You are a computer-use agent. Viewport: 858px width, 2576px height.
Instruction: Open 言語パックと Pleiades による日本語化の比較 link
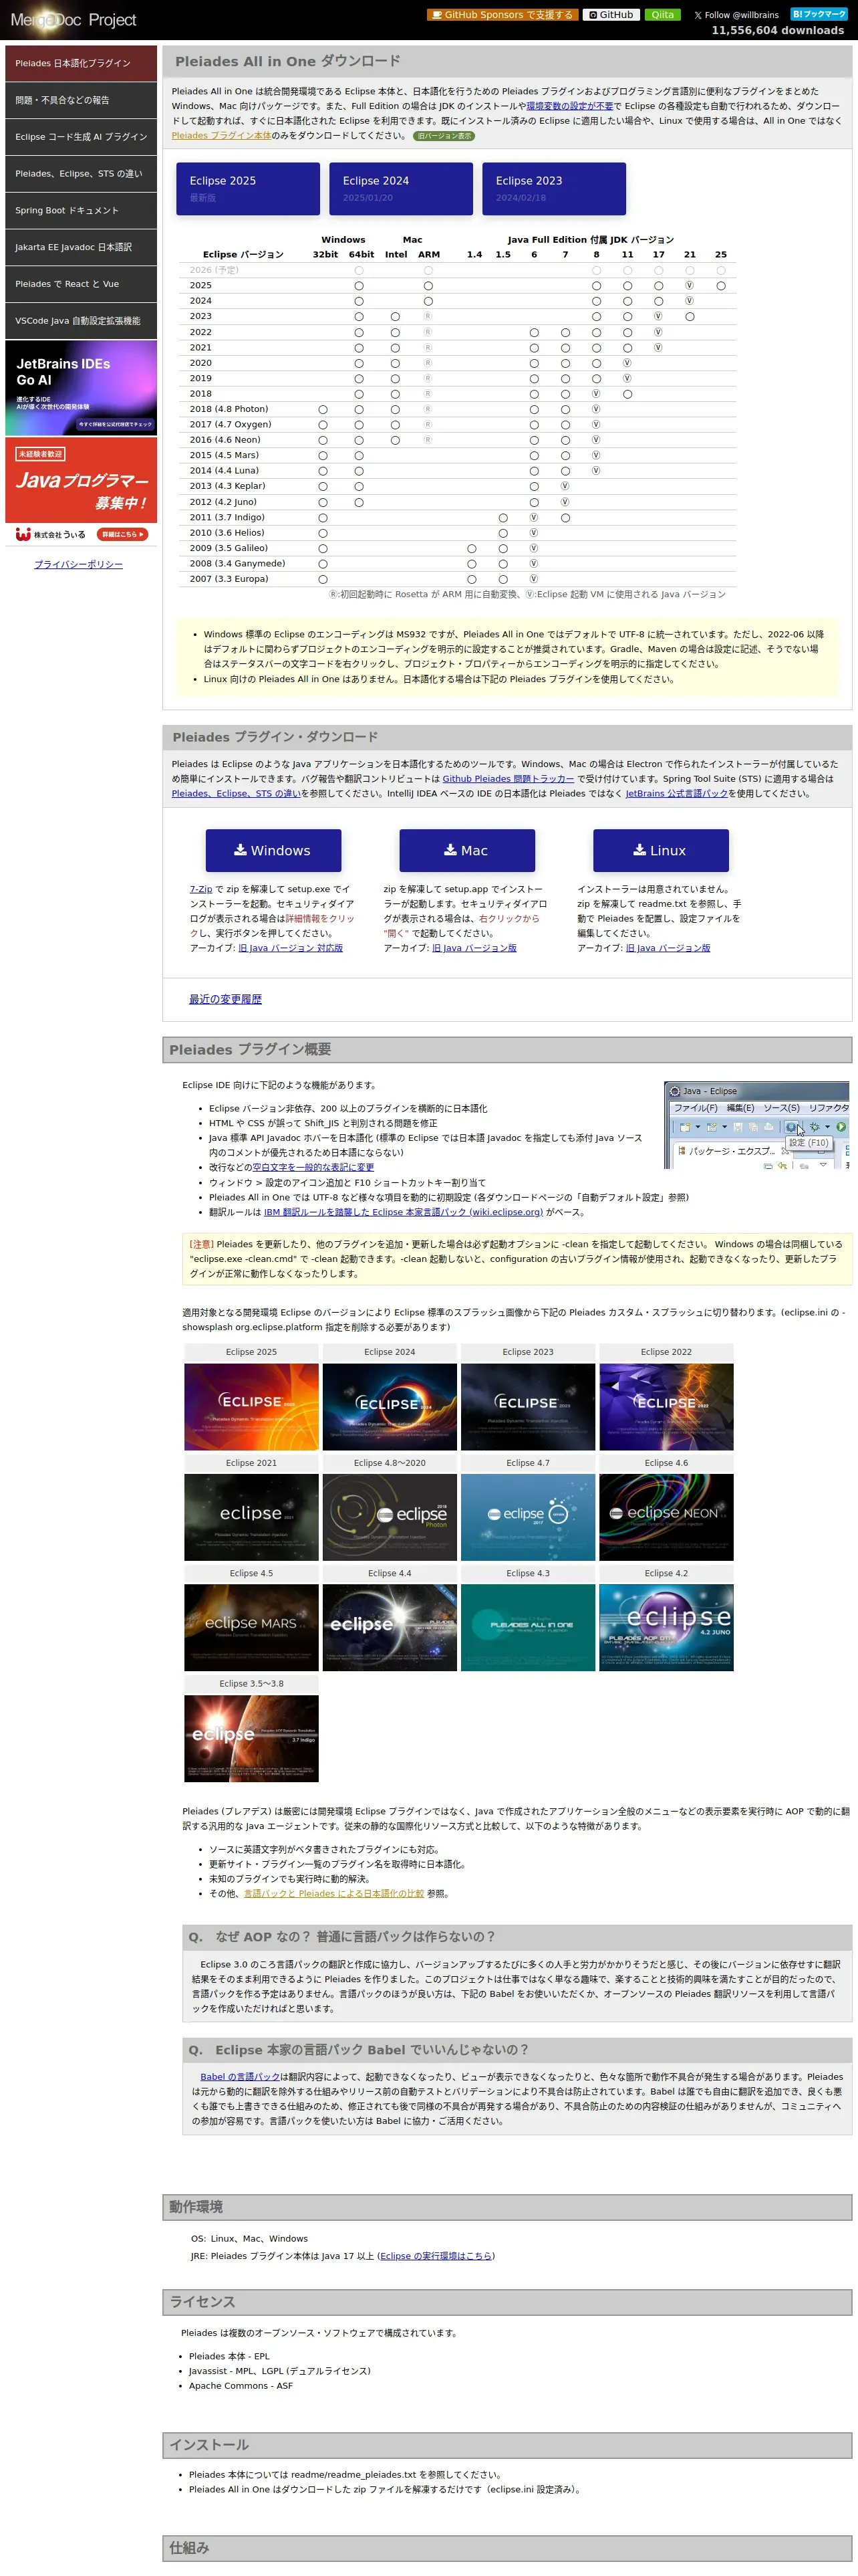pos(333,1893)
